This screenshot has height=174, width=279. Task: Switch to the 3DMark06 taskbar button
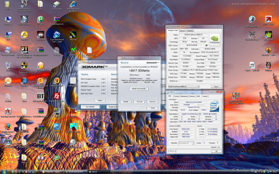53,172
